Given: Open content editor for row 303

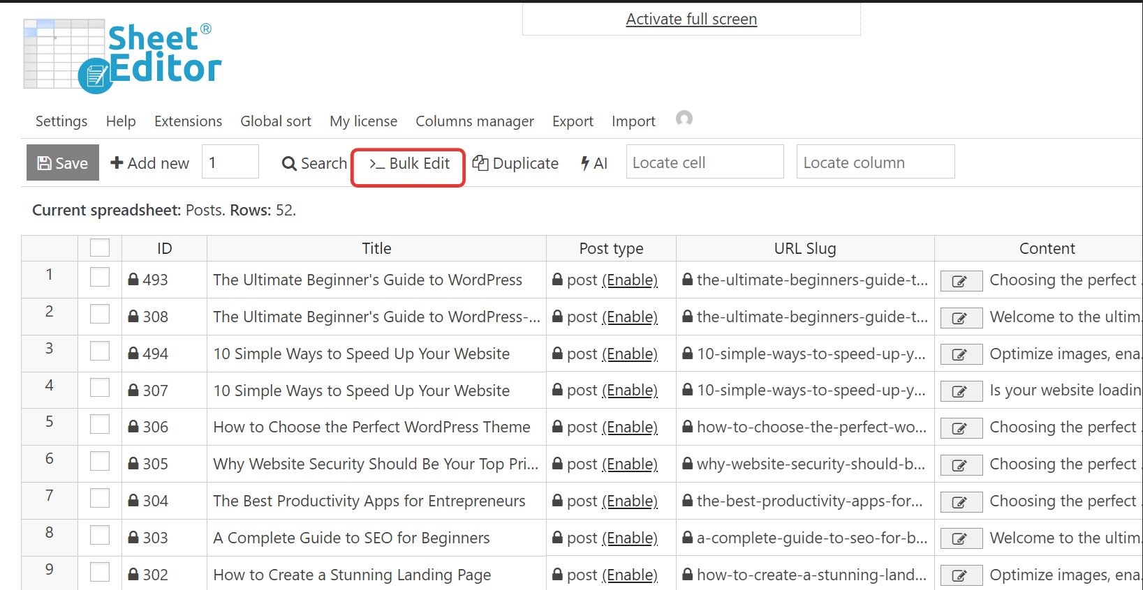Looking at the screenshot, I should click(x=961, y=538).
